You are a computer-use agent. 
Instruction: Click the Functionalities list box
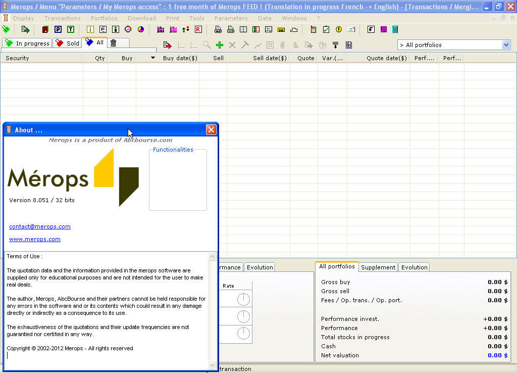178,180
